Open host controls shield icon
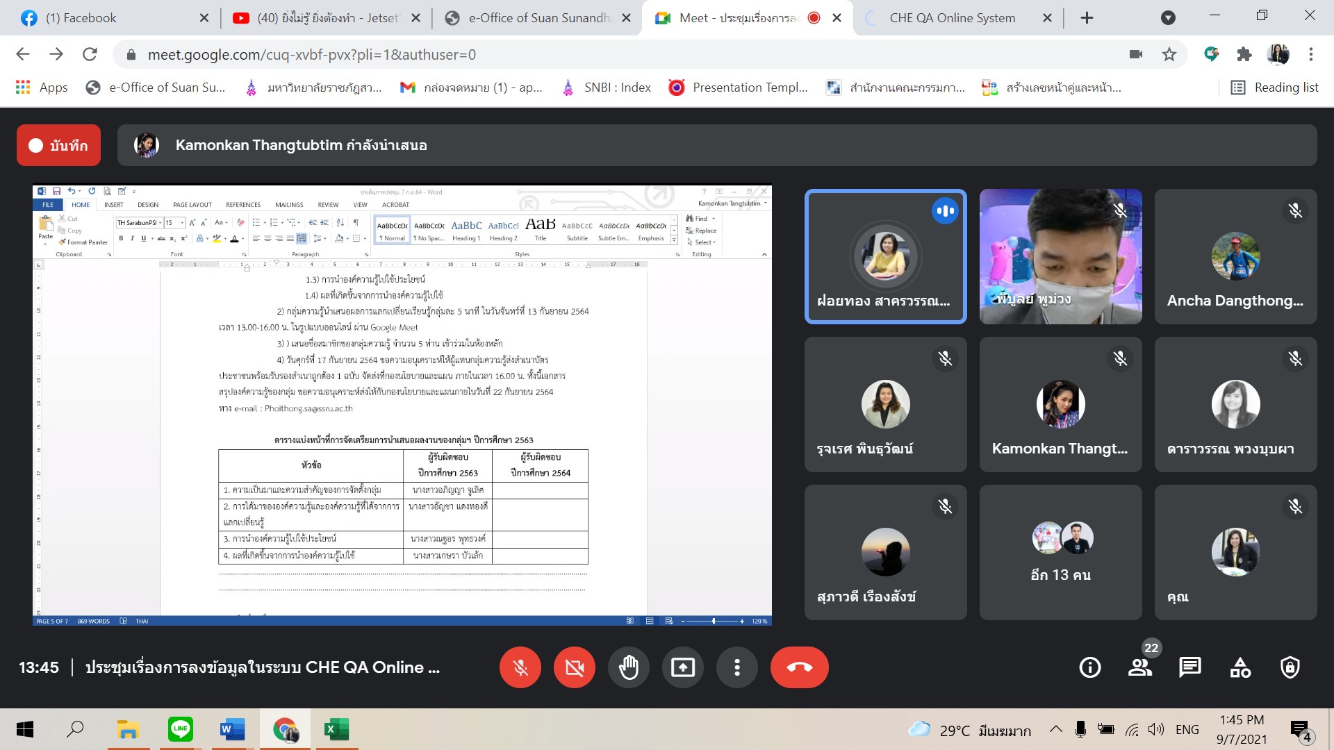The width and height of the screenshot is (1334, 750). [1290, 667]
